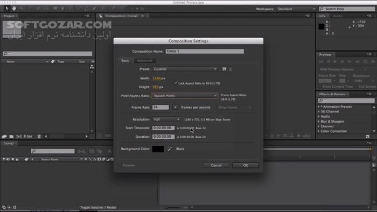Screen dimensions: 377x212
Task: Toggle 3D layer switch column in timeline
Action: [x=112, y=159]
